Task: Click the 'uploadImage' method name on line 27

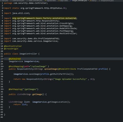Action: pos(51,69)
